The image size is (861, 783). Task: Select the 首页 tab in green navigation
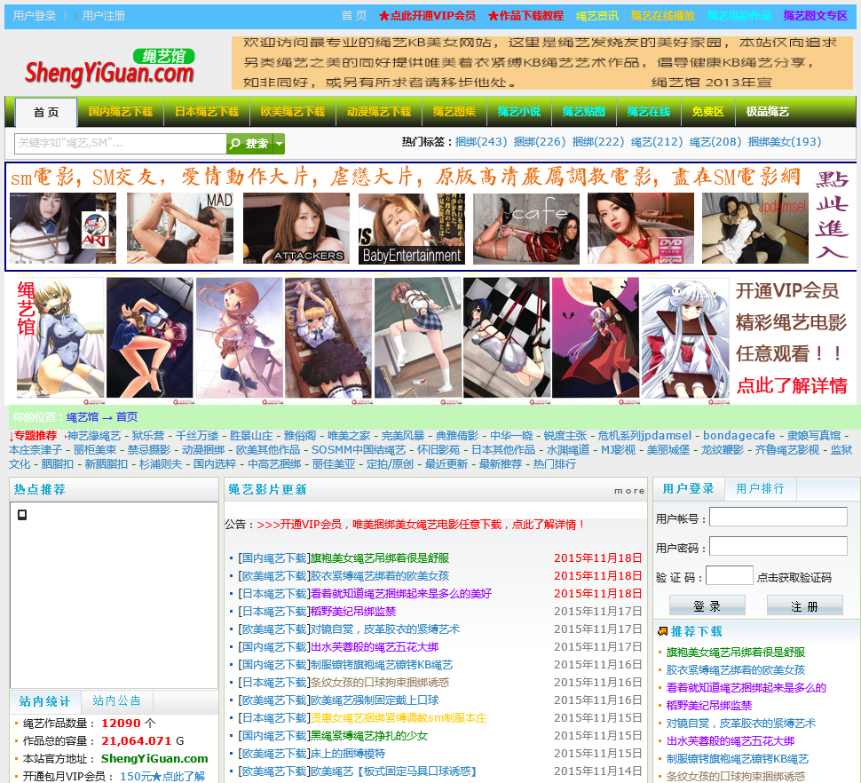pos(46,112)
